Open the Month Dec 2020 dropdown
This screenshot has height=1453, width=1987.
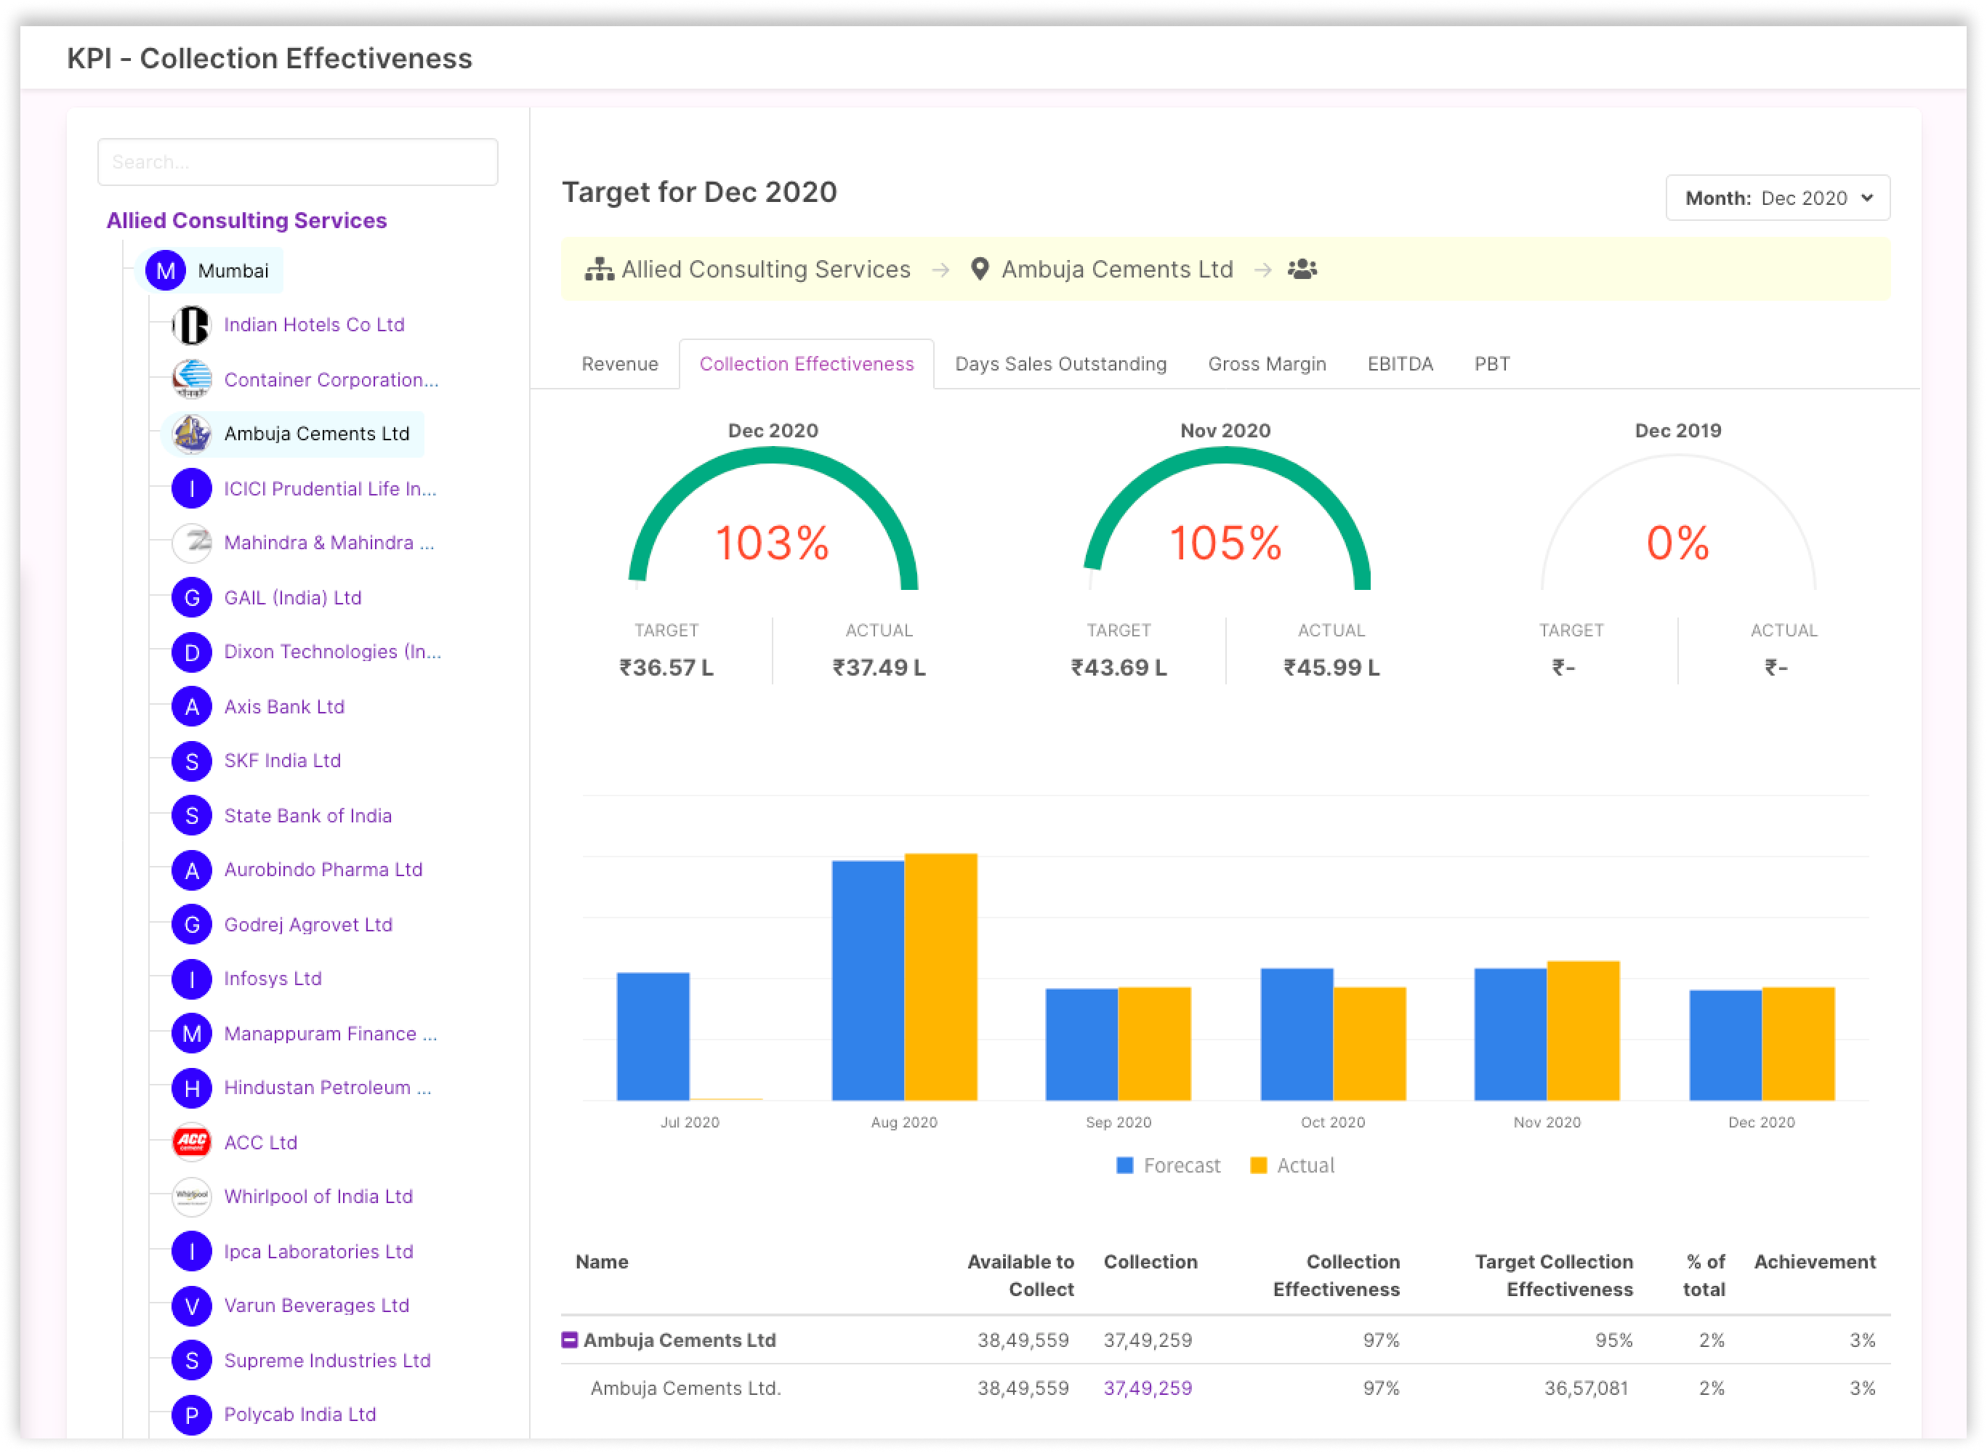click(x=1778, y=198)
